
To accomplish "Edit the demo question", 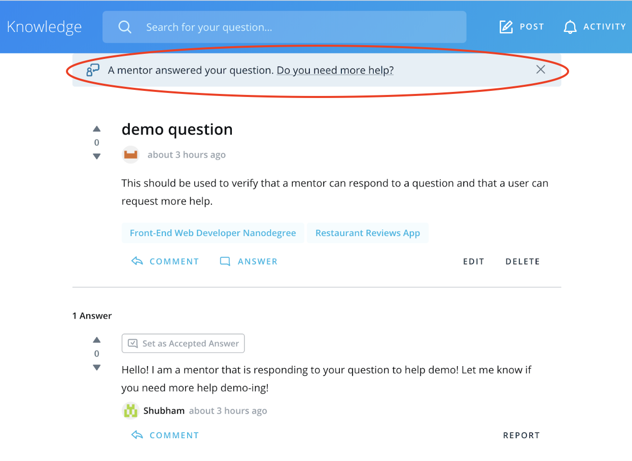I will pos(474,261).
